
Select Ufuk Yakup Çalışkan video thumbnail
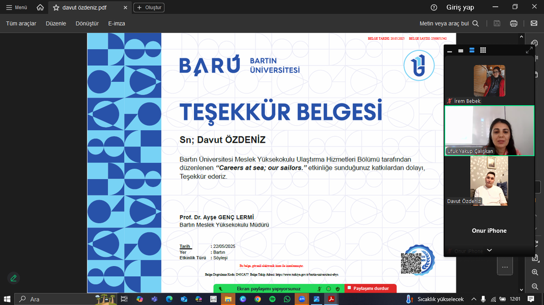pyautogui.click(x=489, y=130)
